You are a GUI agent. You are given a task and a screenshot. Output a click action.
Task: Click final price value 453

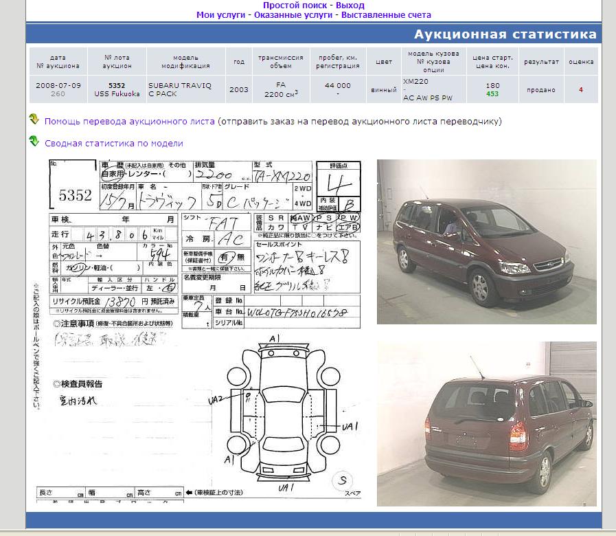click(x=492, y=94)
